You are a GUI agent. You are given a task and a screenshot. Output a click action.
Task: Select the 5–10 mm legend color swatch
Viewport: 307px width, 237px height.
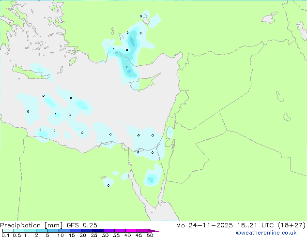pos(53,231)
